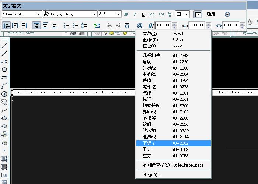Toggle overline text formatting

point(127,26)
